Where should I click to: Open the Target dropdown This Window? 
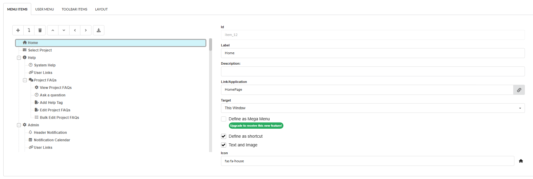click(x=373, y=108)
